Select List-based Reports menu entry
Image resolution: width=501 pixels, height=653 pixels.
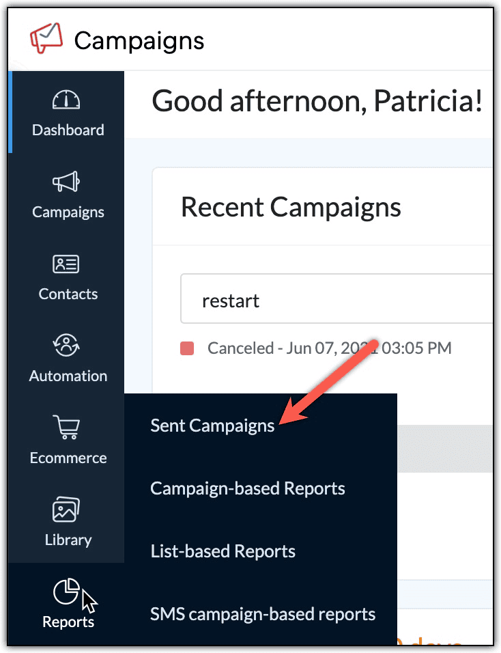coord(223,551)
